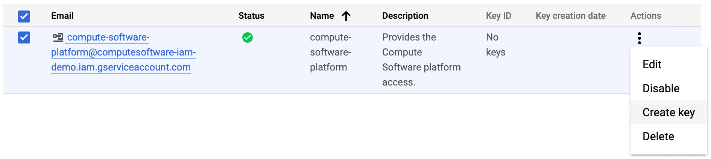Image resolution: width=711 pixels, height=159 pixels.
Task: Click the 'No keys' cell text
Action: (x=495, y=45)
